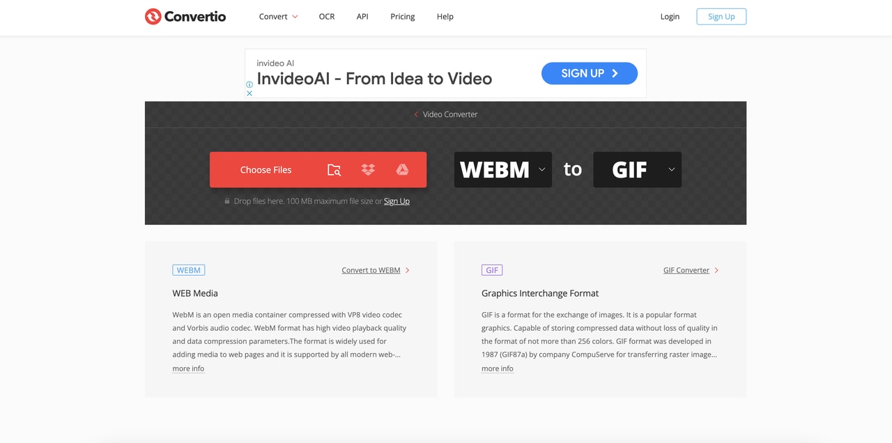The width and height of the screenshot is (892, 443).
Task: Click the Convertio logo icon
Action: point(153,16)
